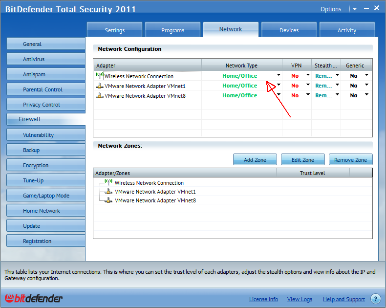Screen dimensions: 386x308
Task: Click the Edit Zone button
Action: point(303,160)
